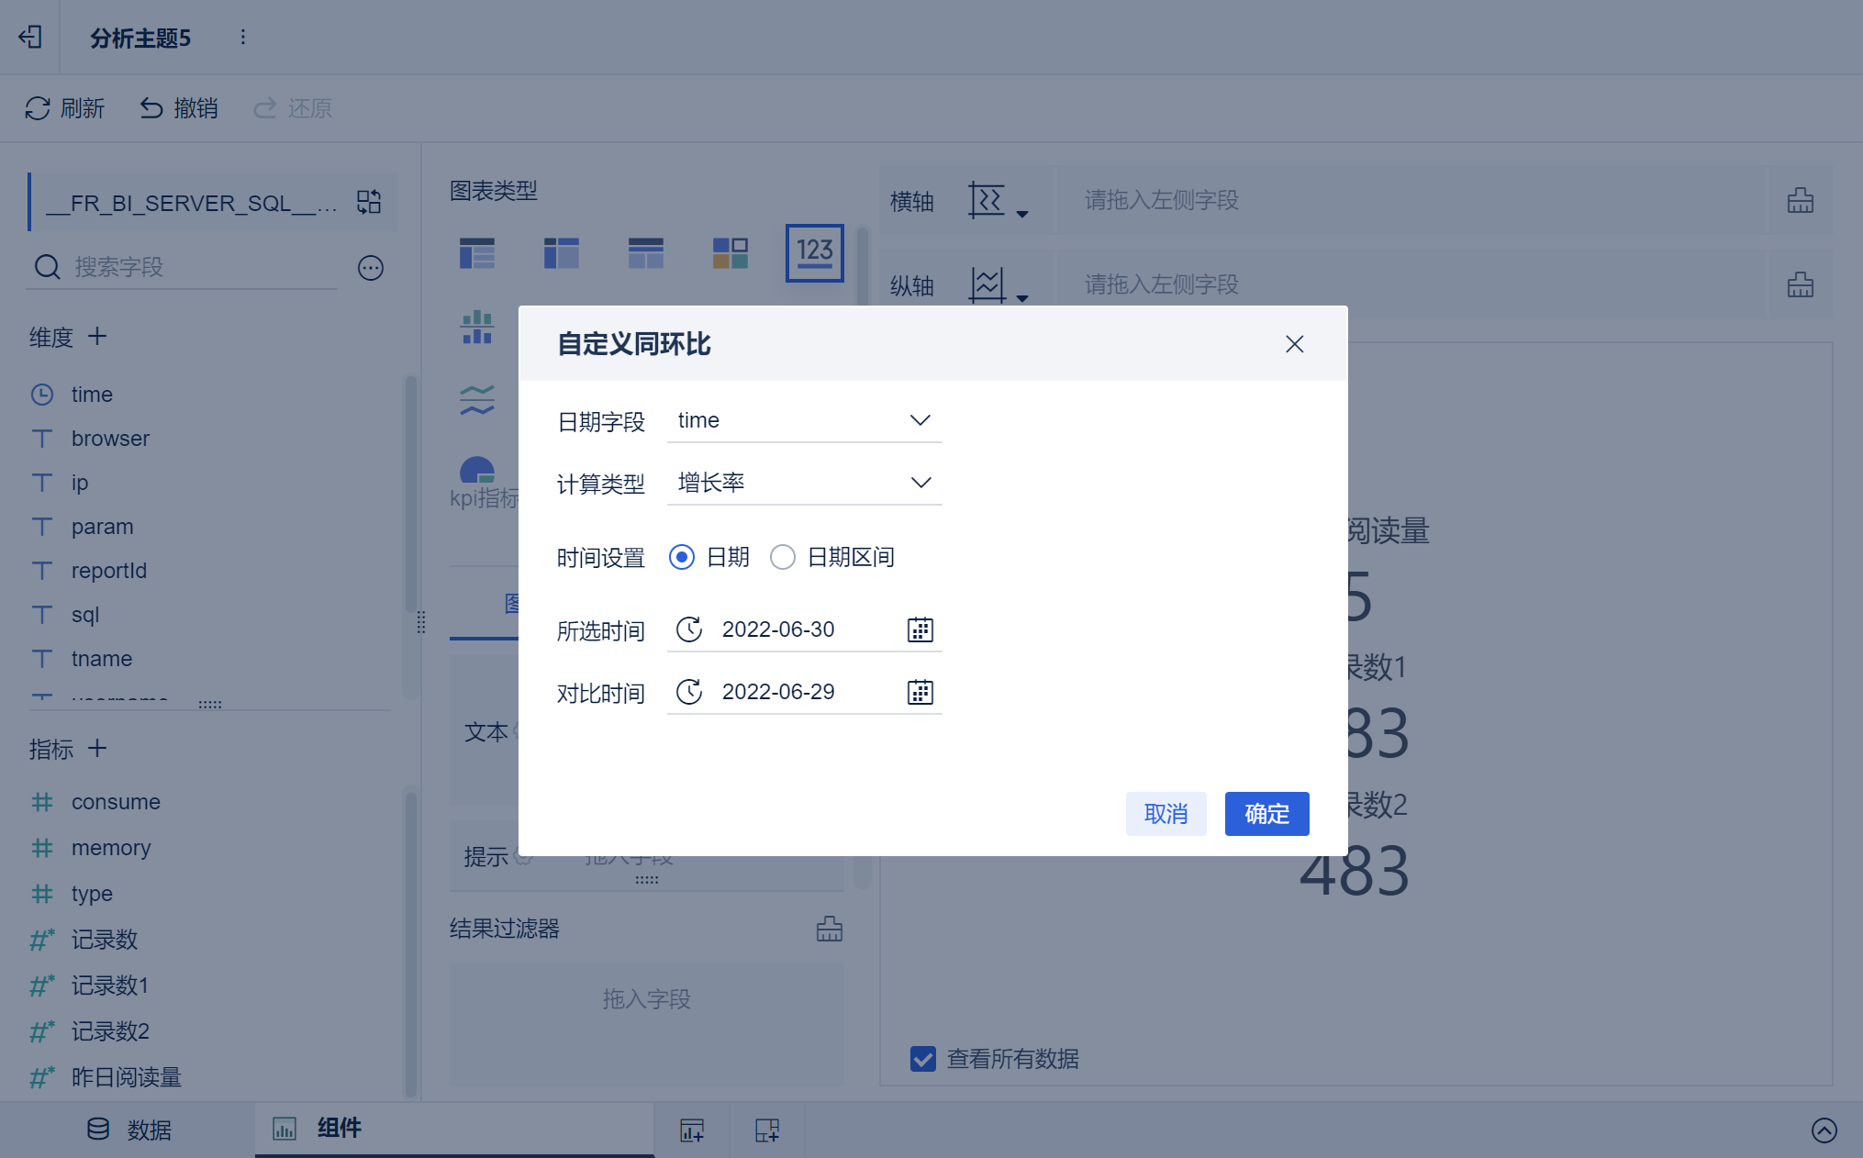
Task: Open the 计算类型 增长率 dropdown
Action: point(804,483)
